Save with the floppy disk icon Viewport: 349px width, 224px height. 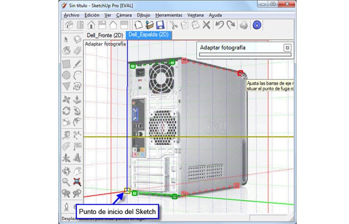pyautogui.click(x=160, y=25)
